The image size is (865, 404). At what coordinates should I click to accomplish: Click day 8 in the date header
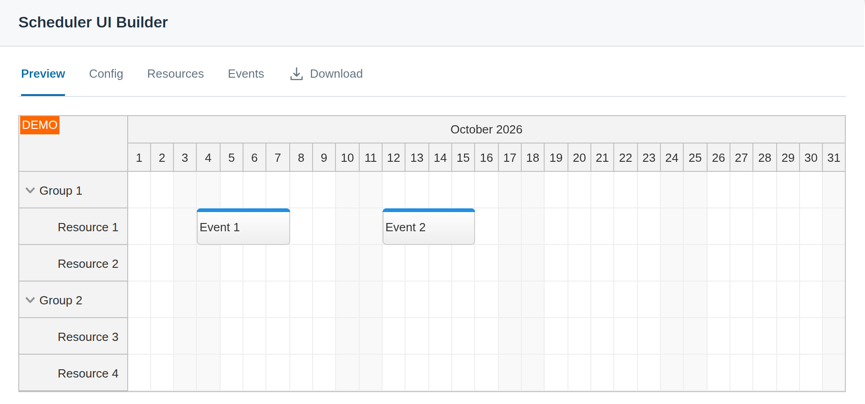[301, 158]
